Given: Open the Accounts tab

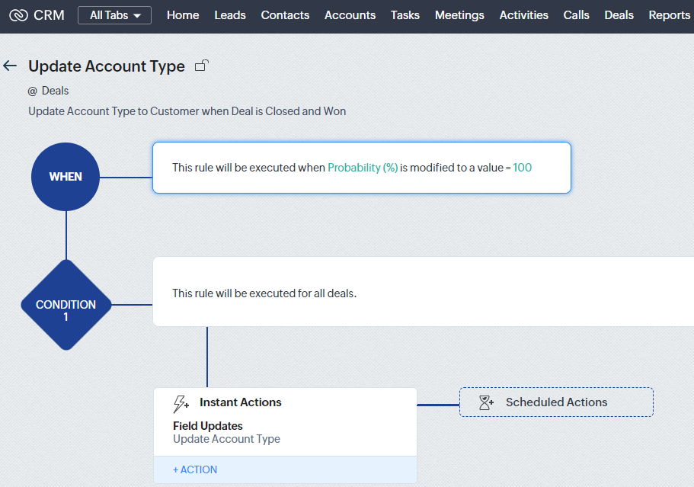Looking at the screenshot, I should (x=350, y=15).
